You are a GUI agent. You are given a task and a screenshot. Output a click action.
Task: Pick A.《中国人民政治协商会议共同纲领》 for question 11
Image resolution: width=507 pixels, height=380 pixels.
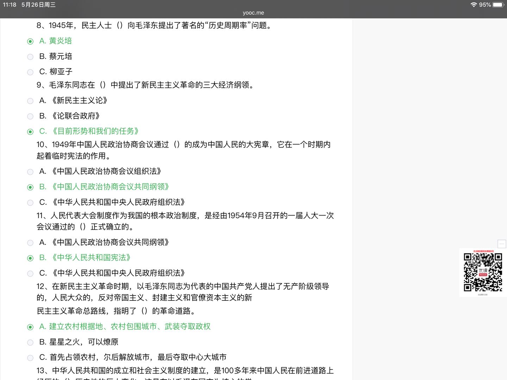[x=30, y=243]
